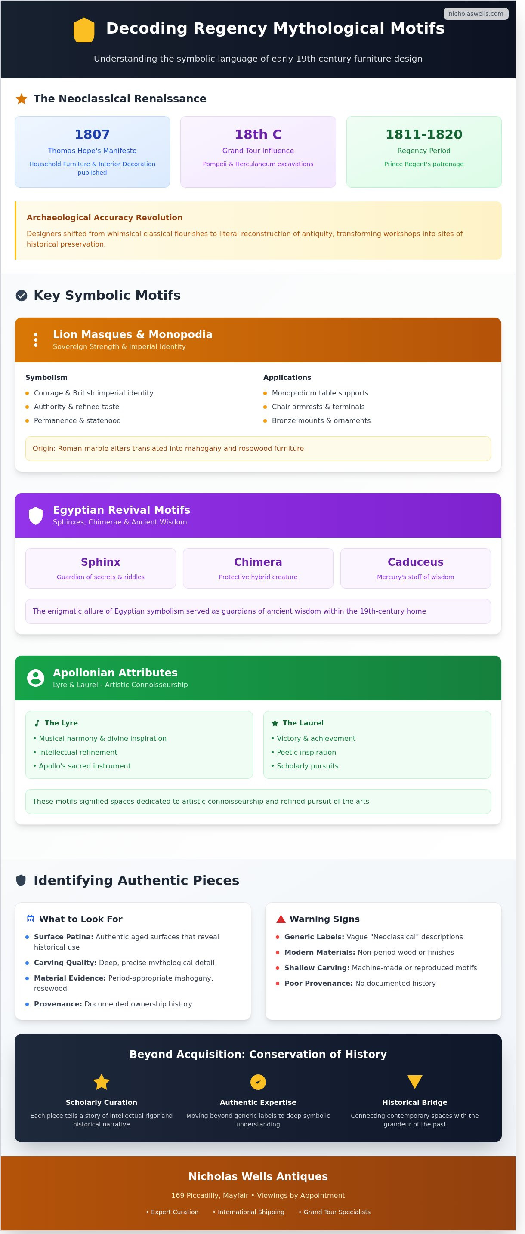This screenshot has width=525, height=1234.
Task: Click the red warning triangle icon
Action: pos(281,919)
